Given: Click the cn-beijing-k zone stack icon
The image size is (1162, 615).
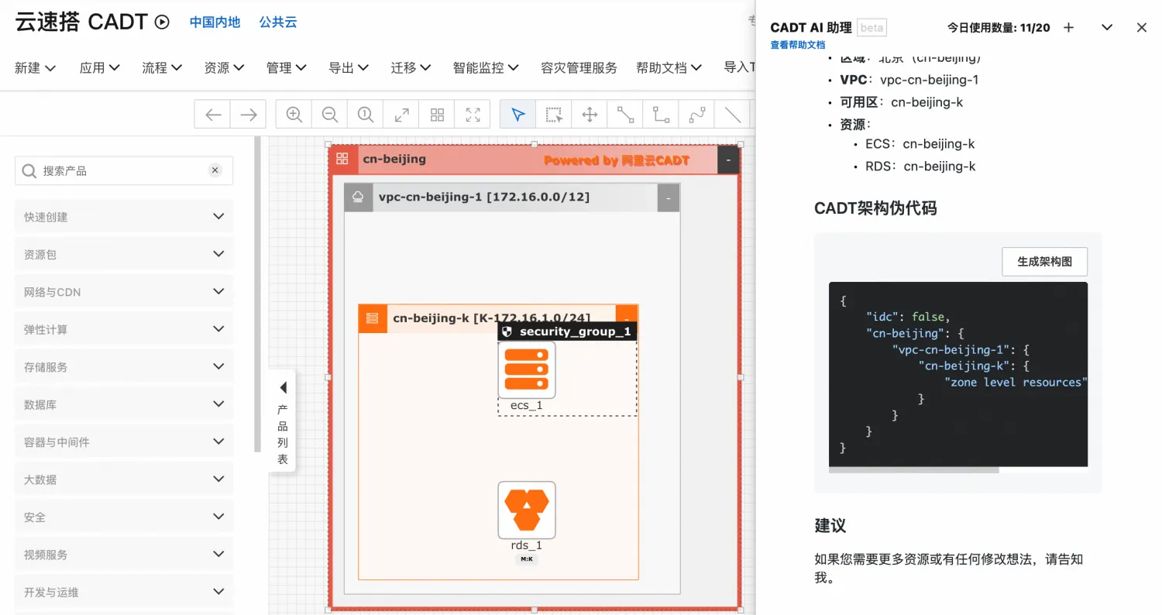Looking at the screenshot, I should pos(372,318).
